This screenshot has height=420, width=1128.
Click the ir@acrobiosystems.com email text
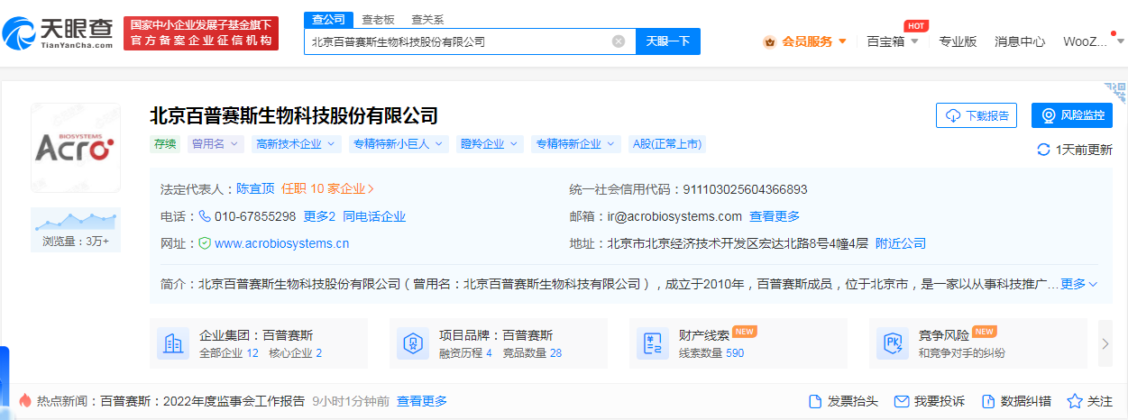[x=674, y=216]
